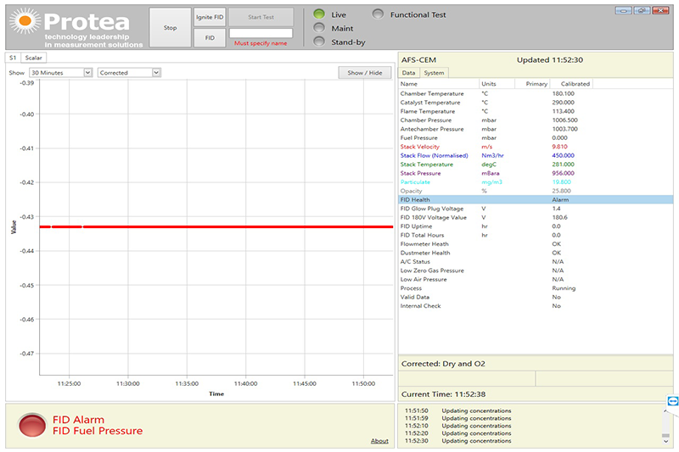Image resolution: width=679 pixels, height=452 pixels.
Task: Click the test name input field
Action: (x=261, y=33)
